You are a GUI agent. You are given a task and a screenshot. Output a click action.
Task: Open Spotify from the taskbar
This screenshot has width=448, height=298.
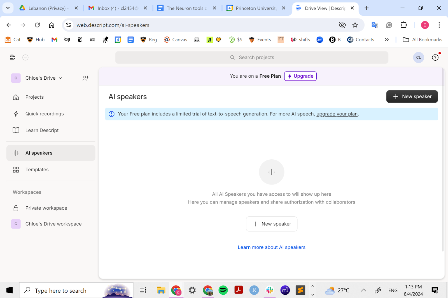223,290
